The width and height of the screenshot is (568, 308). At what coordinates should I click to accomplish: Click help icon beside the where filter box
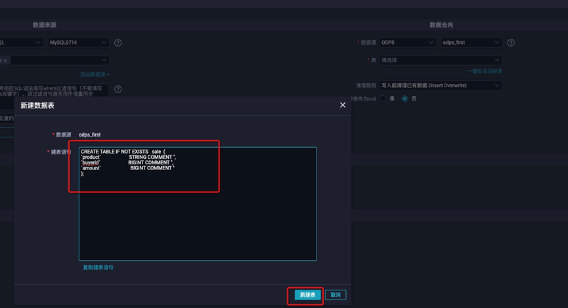[118, 89]
